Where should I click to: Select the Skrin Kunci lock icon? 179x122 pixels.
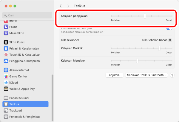tap(6, 42)
